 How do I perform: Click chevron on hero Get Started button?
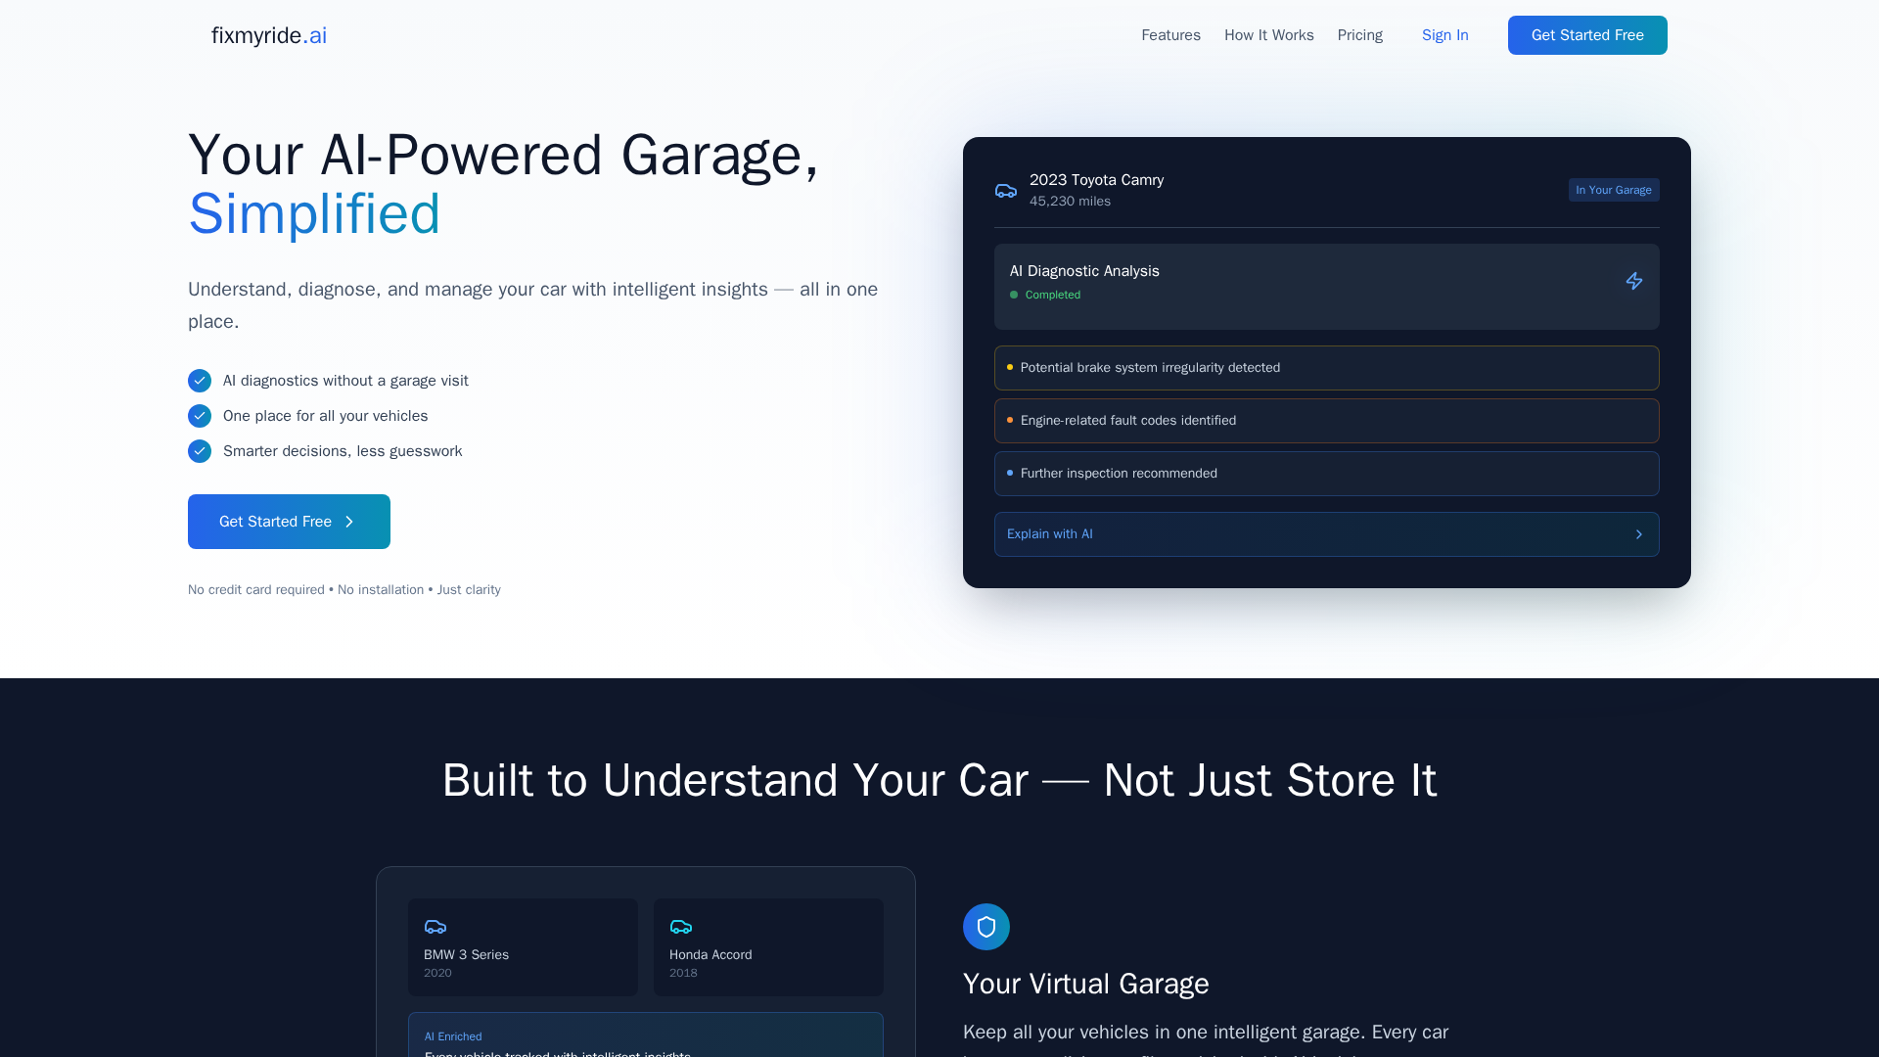click(349, 522)
